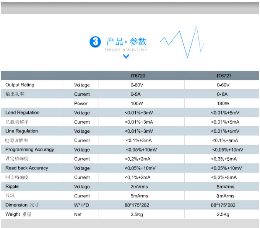Click the 100W power value

pos(137,103)
